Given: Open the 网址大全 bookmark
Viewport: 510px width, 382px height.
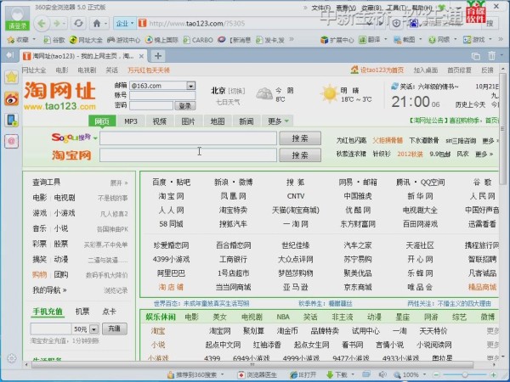Looking at the screenshot, I should (x=86, y=40).
